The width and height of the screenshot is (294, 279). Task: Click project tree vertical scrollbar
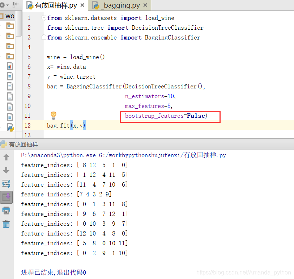[19, 24]
